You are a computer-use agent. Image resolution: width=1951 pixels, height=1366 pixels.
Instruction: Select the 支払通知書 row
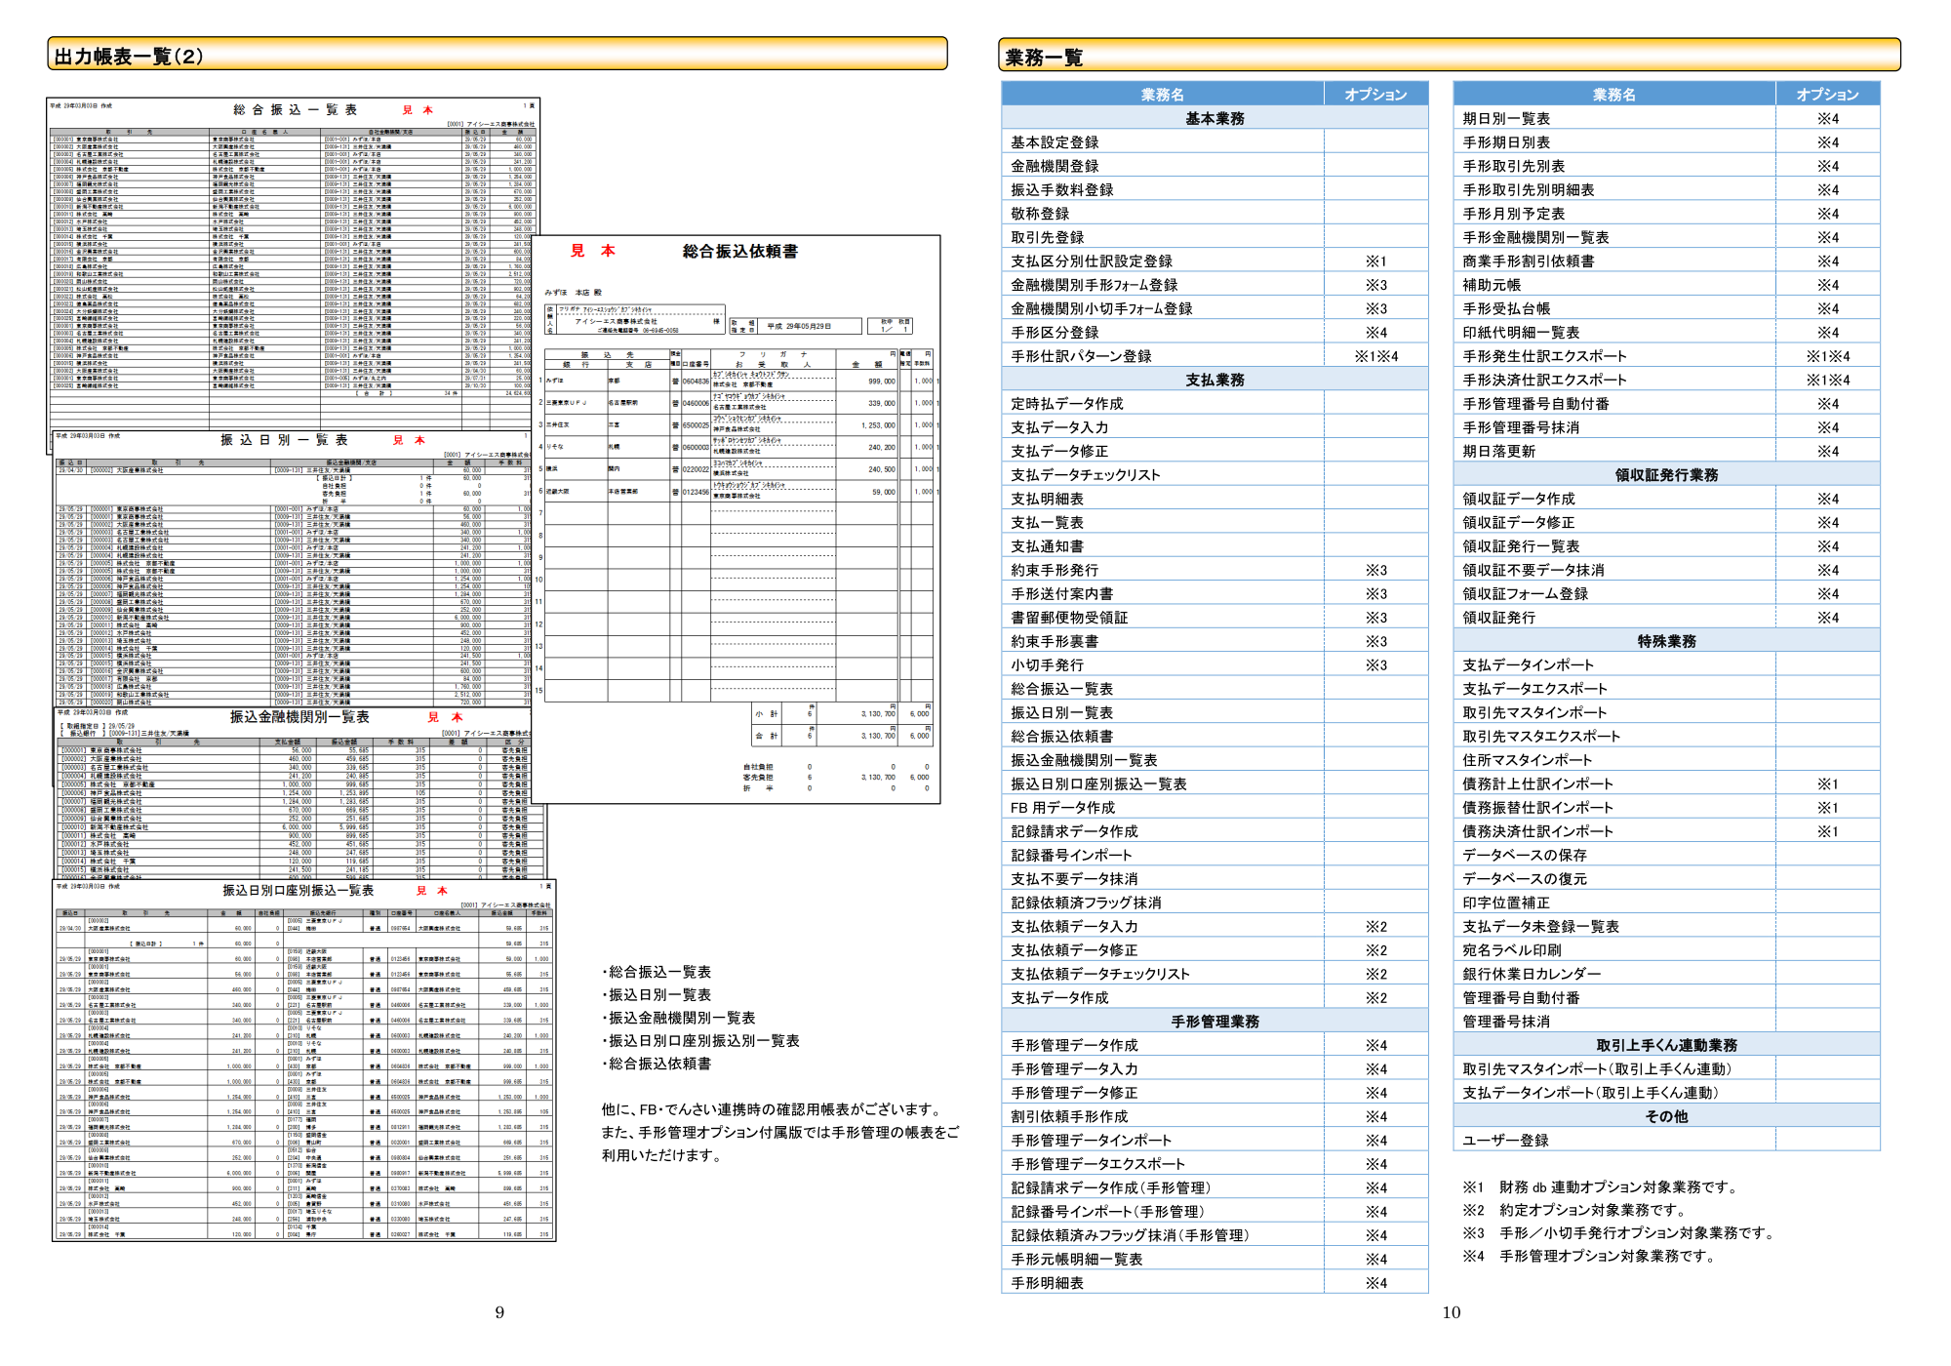pos(1214,546)
